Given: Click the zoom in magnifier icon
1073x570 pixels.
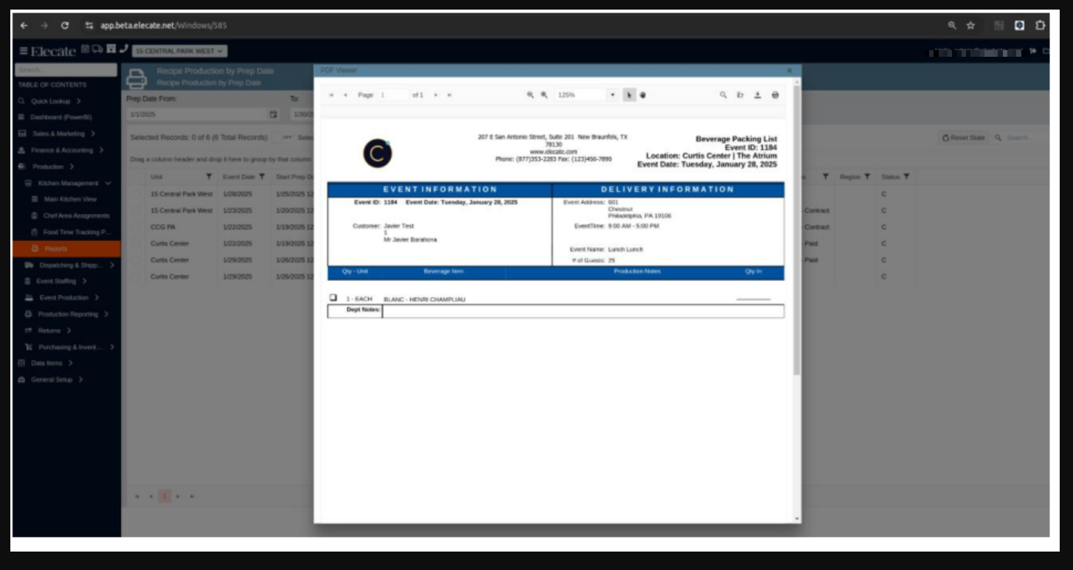Looking at the screenshot, I should coord(544,95).
